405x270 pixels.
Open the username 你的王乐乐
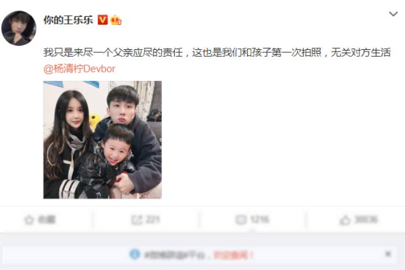point(68,20)
